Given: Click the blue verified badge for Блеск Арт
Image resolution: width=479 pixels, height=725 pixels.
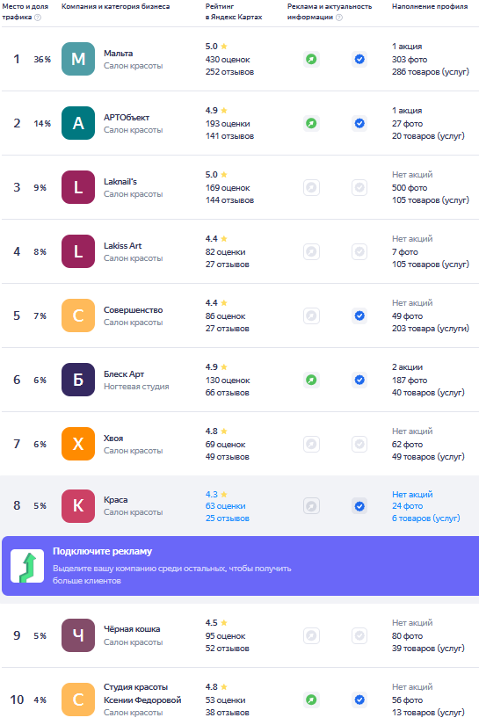Looking at the screenshot, I should pos(359,380).
